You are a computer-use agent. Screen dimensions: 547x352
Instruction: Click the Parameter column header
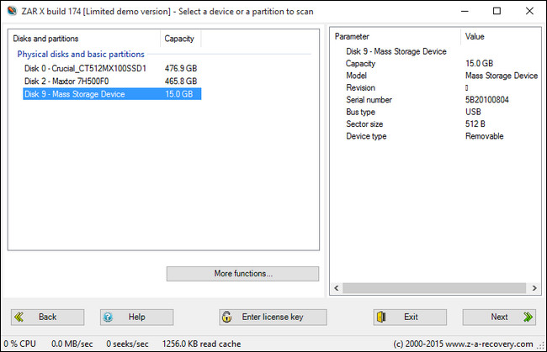click(x=396, y=37)
